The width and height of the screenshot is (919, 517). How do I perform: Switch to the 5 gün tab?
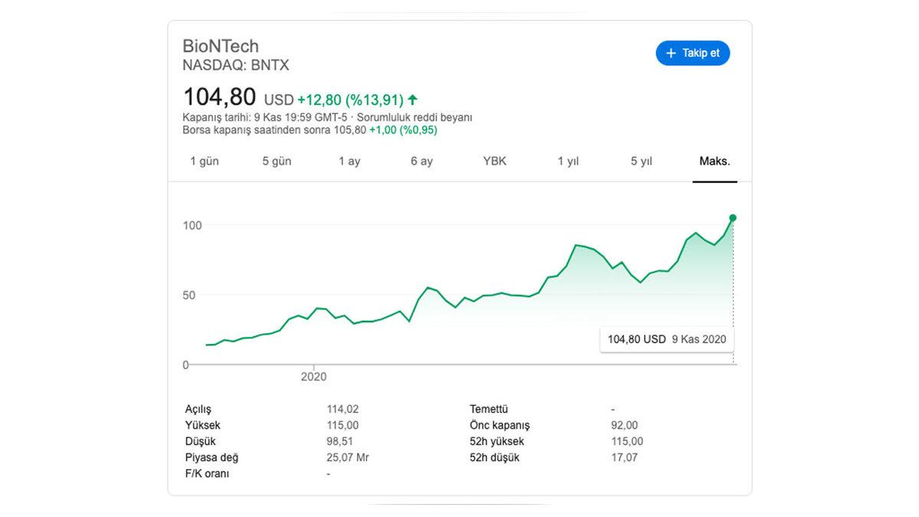(x=276, y=162)
